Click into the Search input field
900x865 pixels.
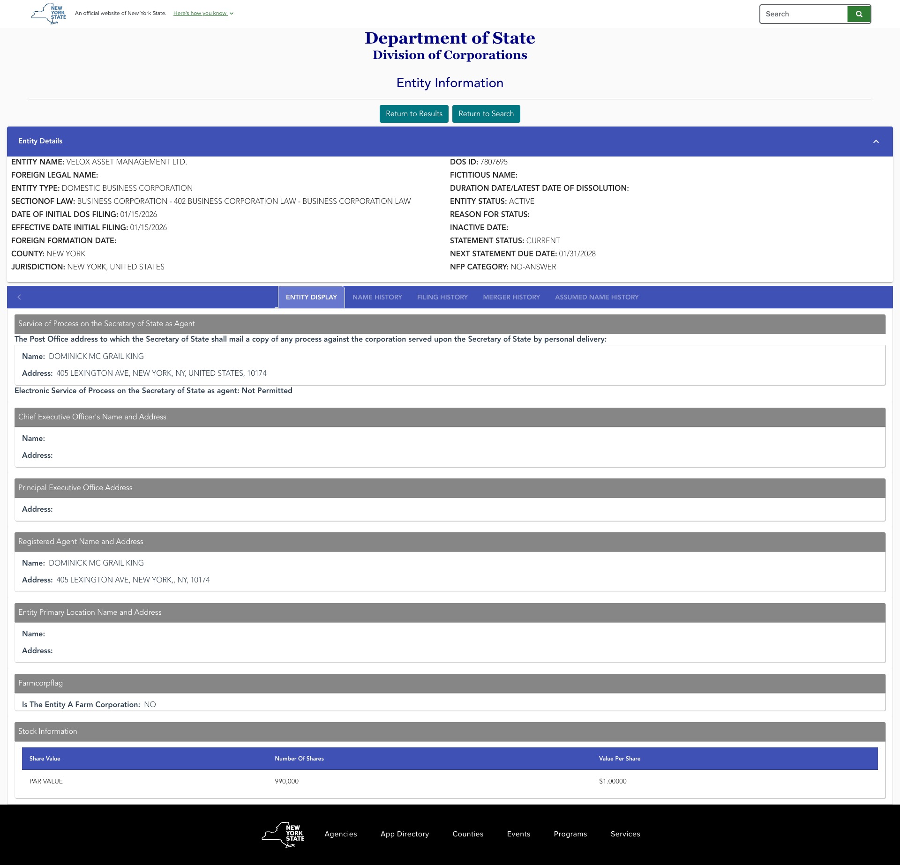pos(803,14)
